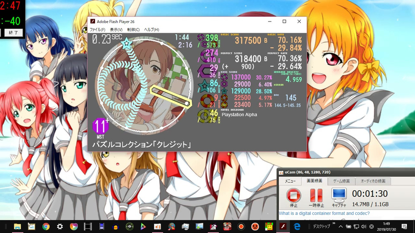Open Flash Player 制御(C) menu
This screenshot has height=233, width=415.
(133, 30)
